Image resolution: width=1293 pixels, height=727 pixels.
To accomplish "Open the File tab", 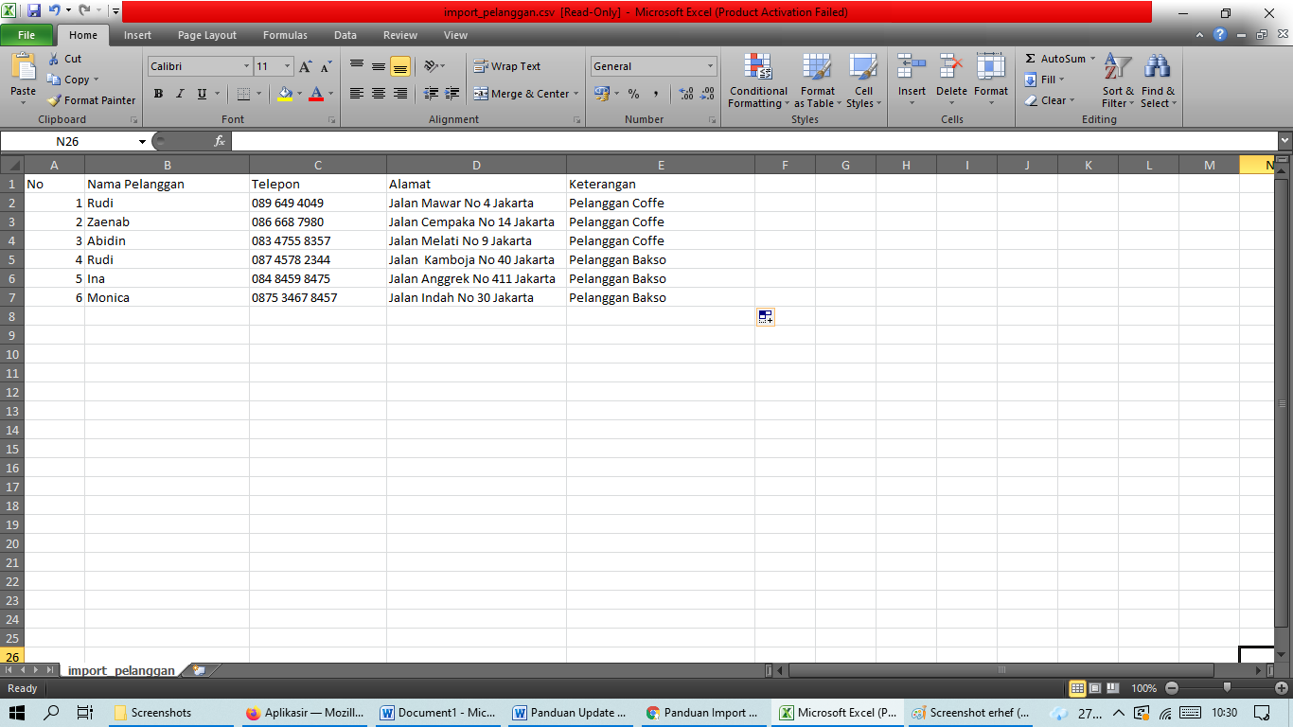I will [27, 35].
